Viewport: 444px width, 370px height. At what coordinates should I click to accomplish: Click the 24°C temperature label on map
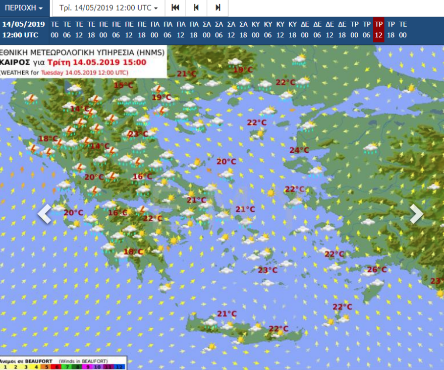(x=299, y=150)
